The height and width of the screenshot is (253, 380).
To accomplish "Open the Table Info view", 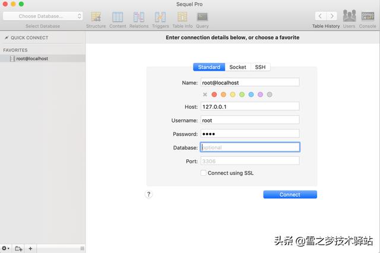I will coord(182,20).
